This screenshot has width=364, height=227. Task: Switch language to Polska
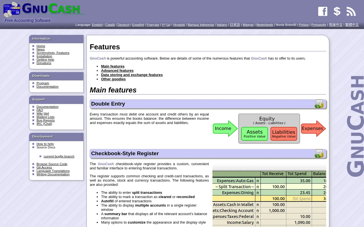304,25
